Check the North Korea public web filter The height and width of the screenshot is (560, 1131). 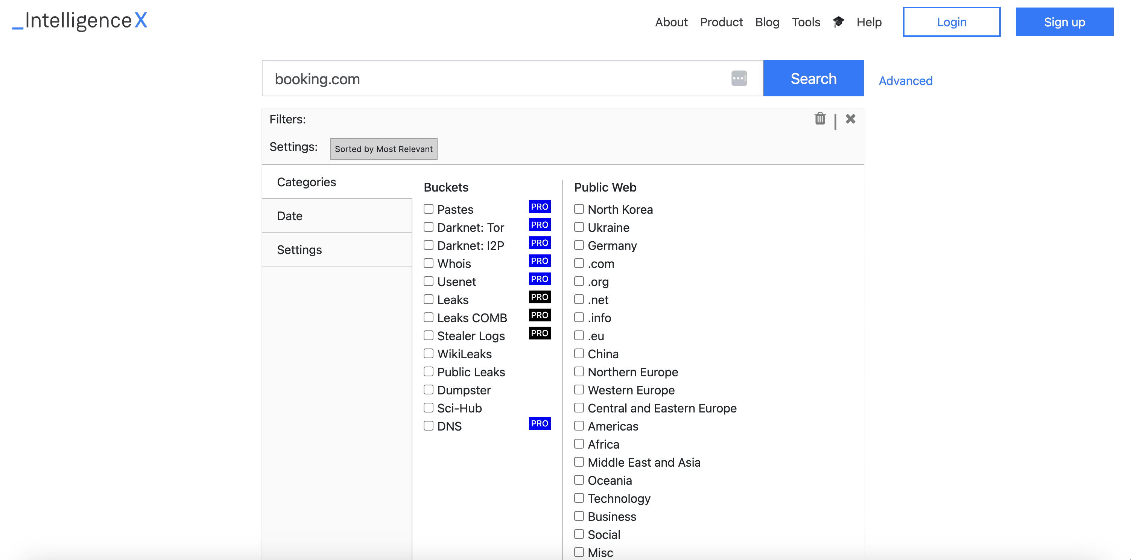pos(578,209)
